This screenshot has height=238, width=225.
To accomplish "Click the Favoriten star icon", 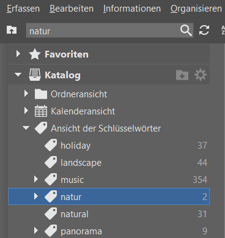I will (x=35, y=54).
